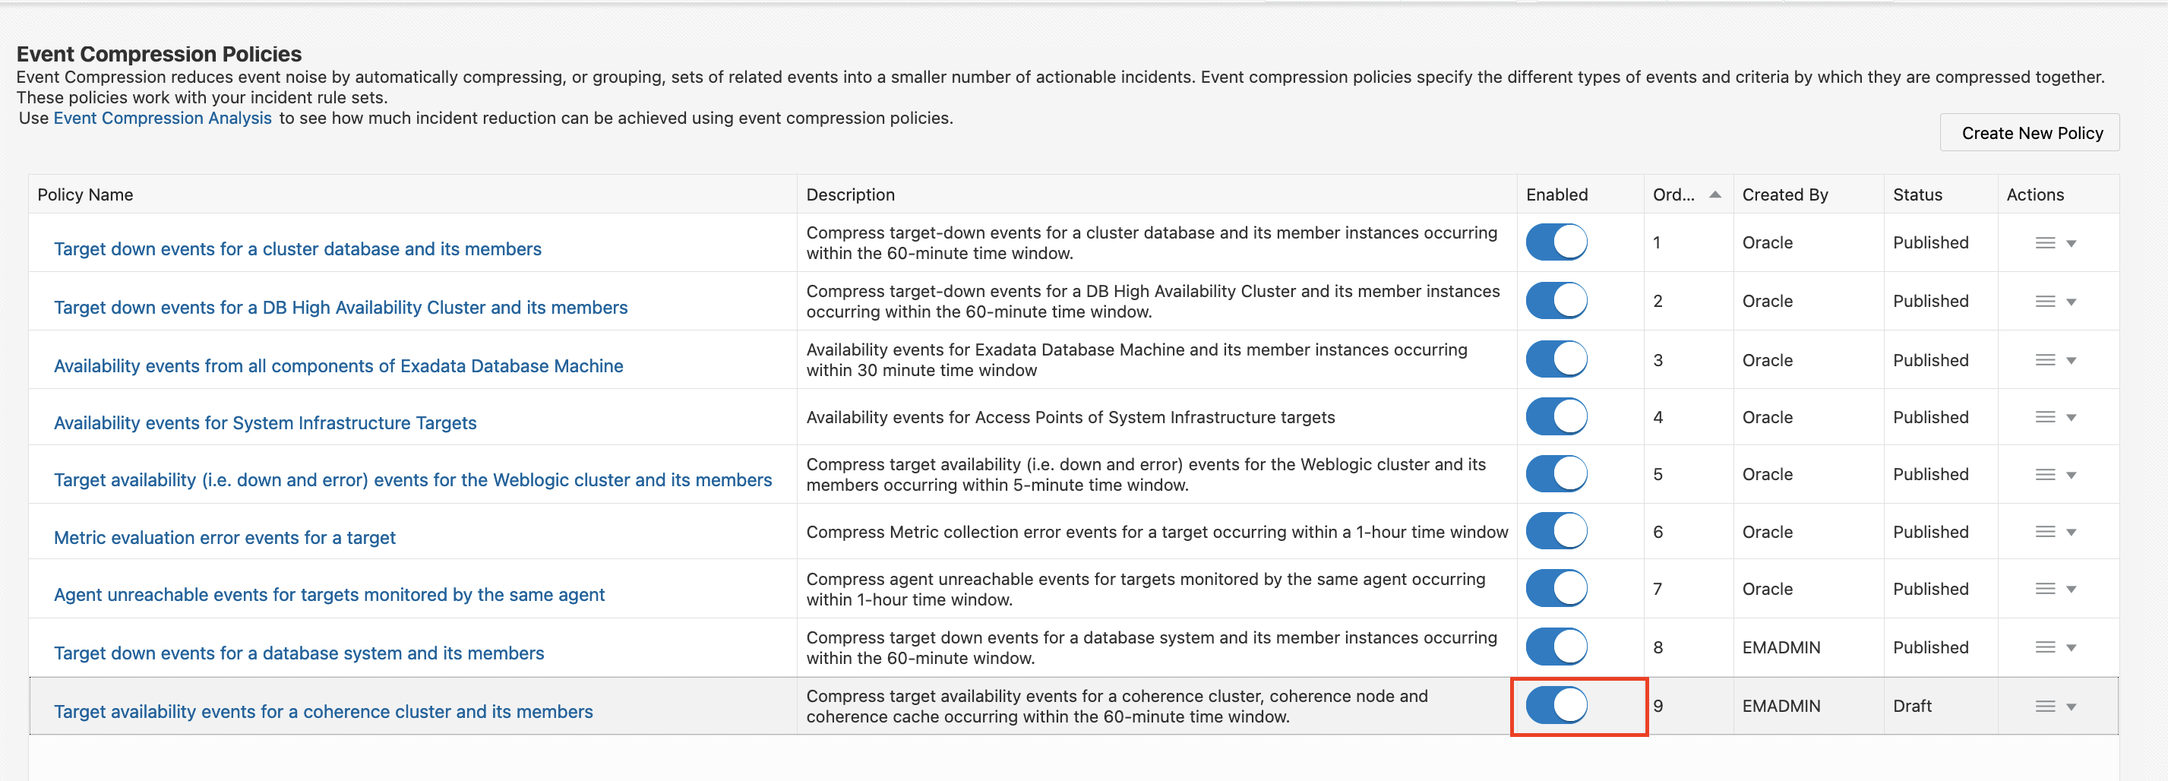Image resolution: width=2168 pixels, height=781 pixels.
Task: Click actions icon for agent unreachable policy
Action: 2045,589
